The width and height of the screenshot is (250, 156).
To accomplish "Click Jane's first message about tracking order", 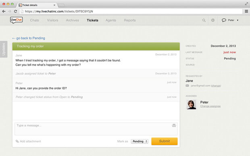I will coord(68,62).
